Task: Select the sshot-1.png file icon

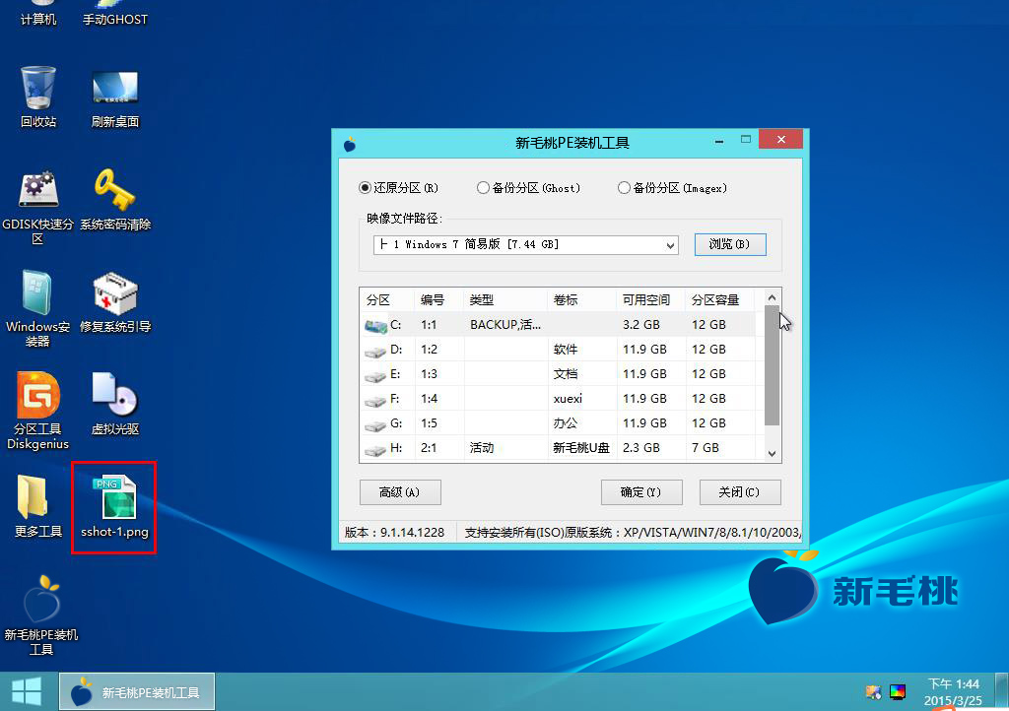Action: pos(114,506)
